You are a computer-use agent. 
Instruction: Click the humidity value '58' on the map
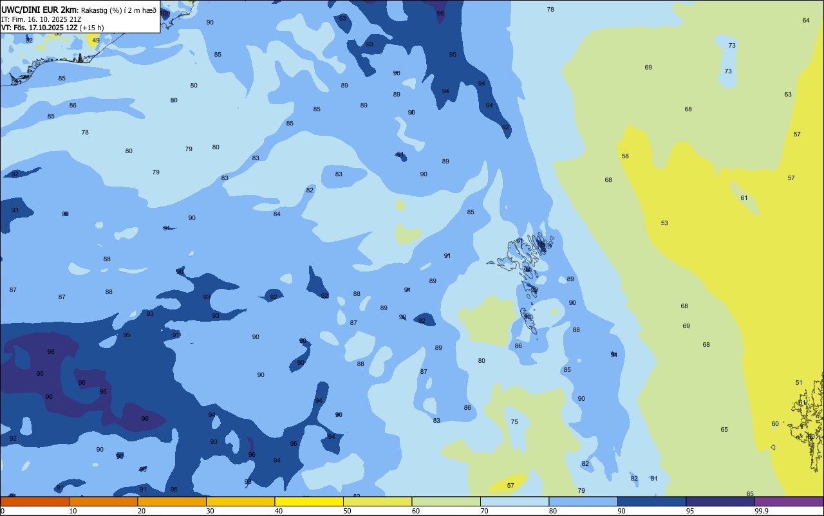click(625, 156)
